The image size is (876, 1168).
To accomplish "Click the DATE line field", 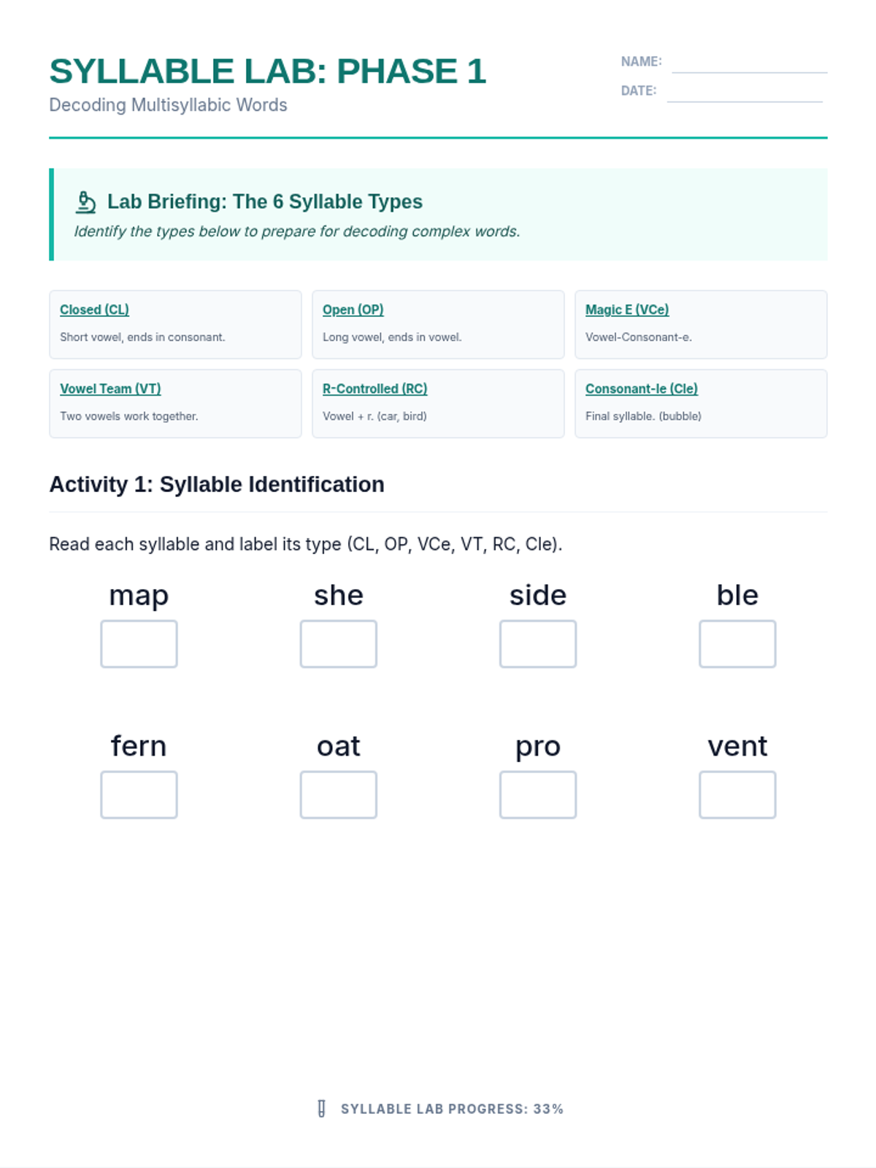I will pos(745,93).
